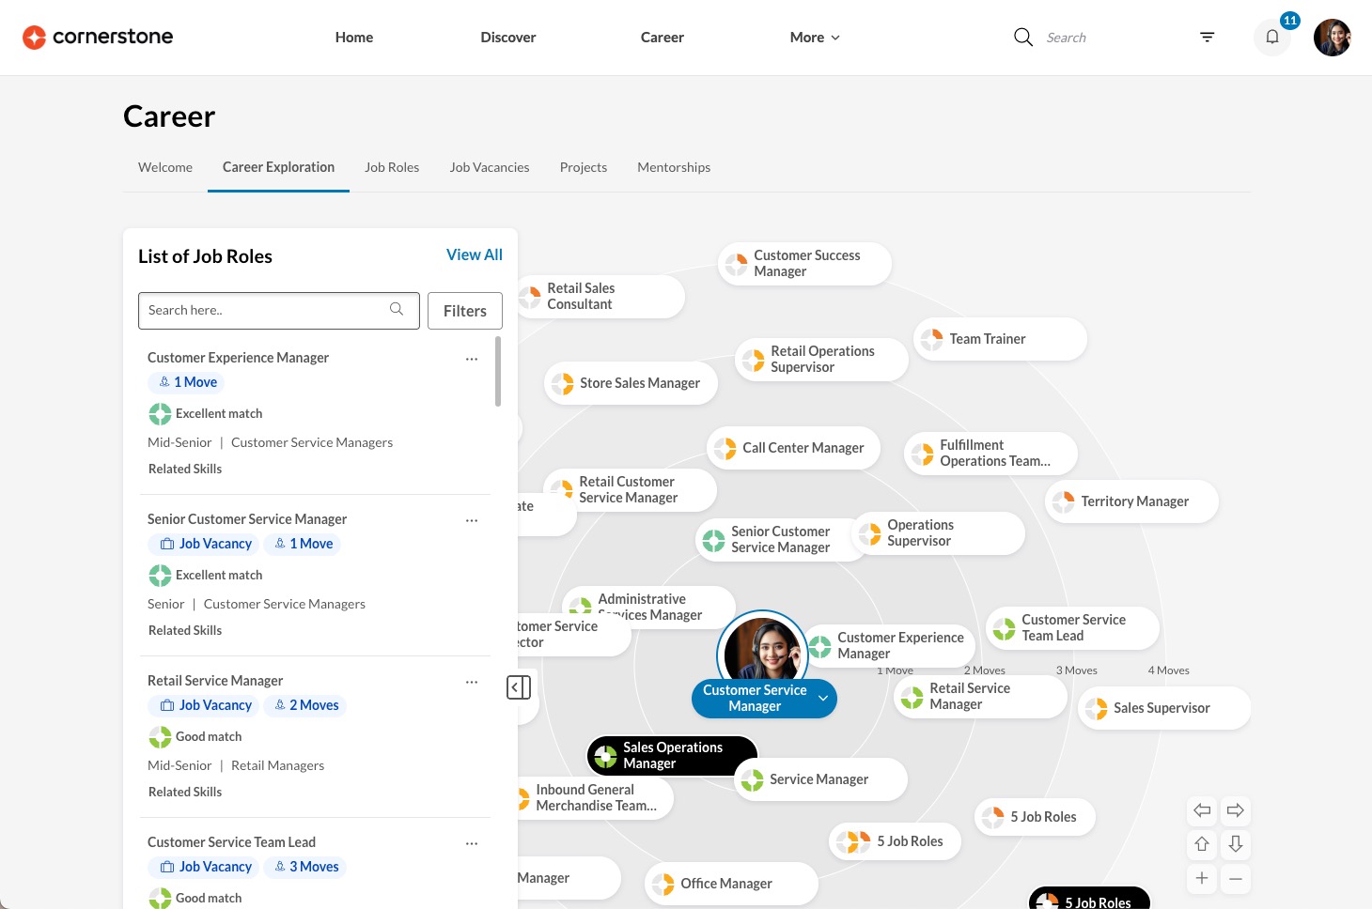Viewport: 1372px width, 909px height.
Task: Click the 2 Moves tag
Action: 305,705
